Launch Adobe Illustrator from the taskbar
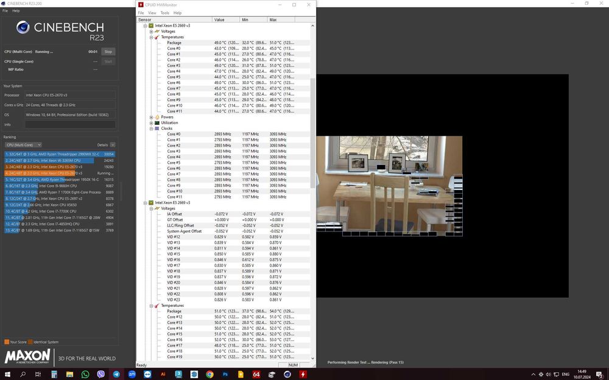 click(x=163, y=375)
